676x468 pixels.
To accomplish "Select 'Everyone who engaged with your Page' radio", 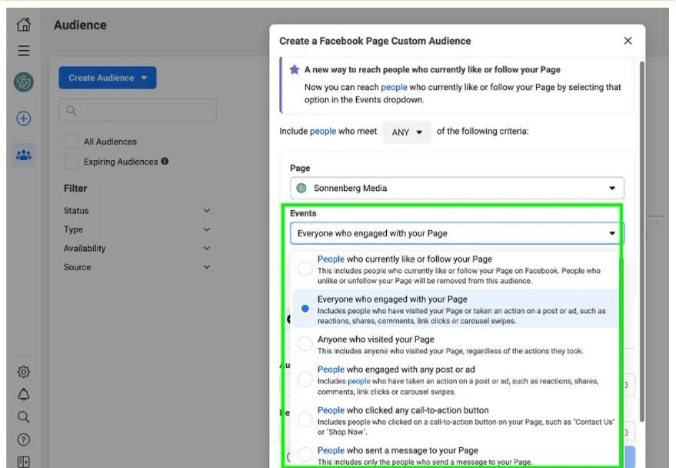I will [305, 309].
